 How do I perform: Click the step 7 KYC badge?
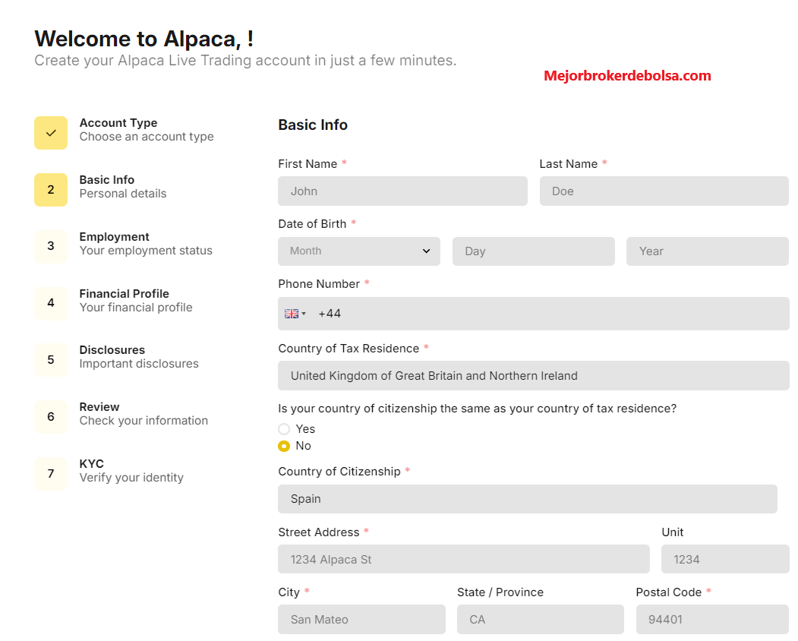(51, 474)
